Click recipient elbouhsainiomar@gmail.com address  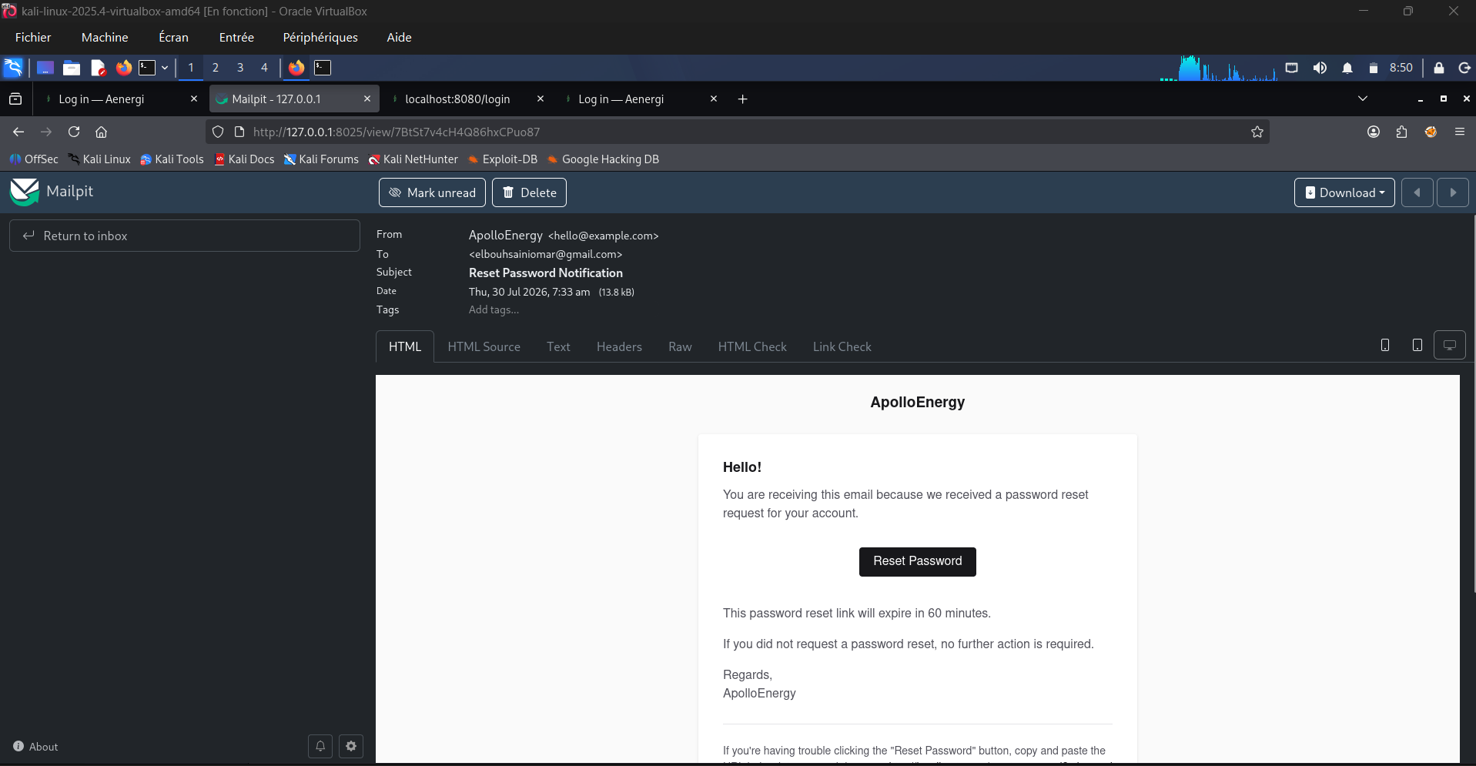coord(546,254)
